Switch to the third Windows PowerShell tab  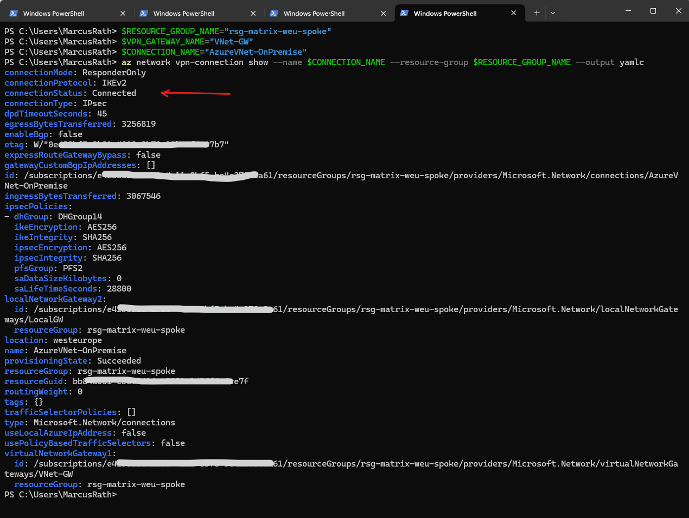pyautogui.click(x=328, y=13)
